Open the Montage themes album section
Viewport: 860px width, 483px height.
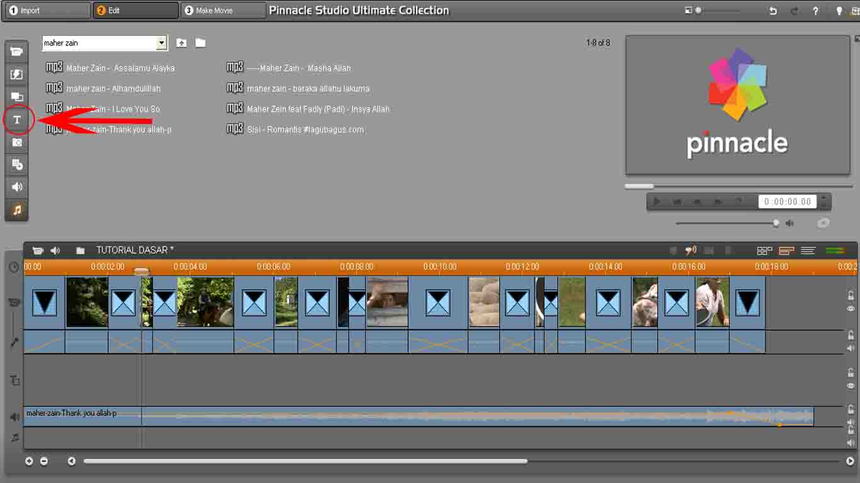click(17, 97)
